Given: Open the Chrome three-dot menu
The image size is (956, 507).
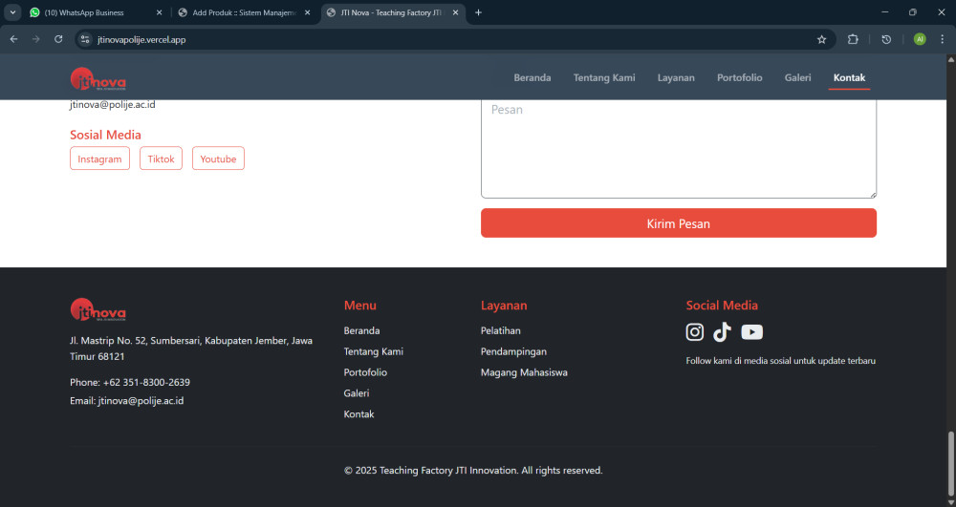Looking at the screenshot, I should tap(942, 39).
